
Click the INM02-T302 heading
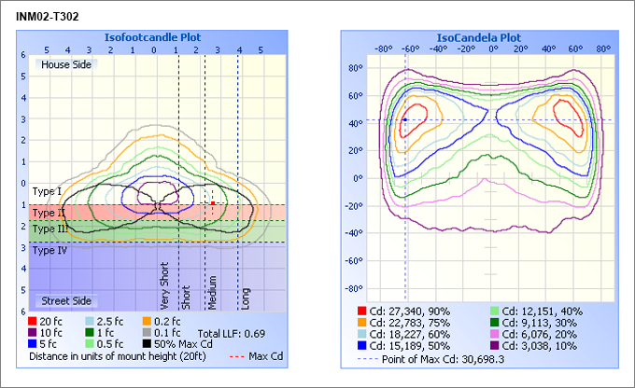tap(47, 17)
